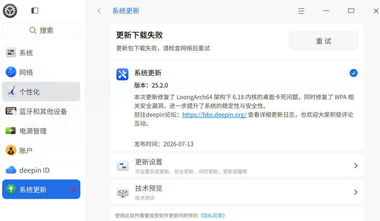Click the blue wrench 系统更新 icon
Image resolution: width=380 pixels, height=221 pixels.
click(x=122, y=74)
